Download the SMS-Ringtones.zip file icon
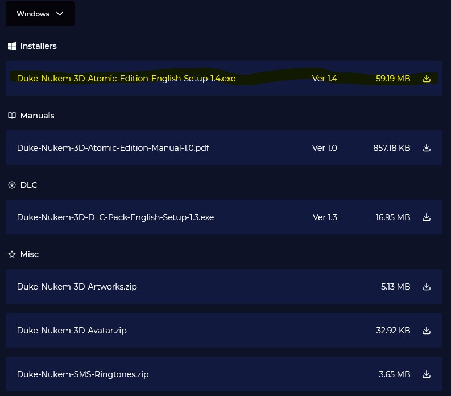The image size is (451, 396). point(427,374)
